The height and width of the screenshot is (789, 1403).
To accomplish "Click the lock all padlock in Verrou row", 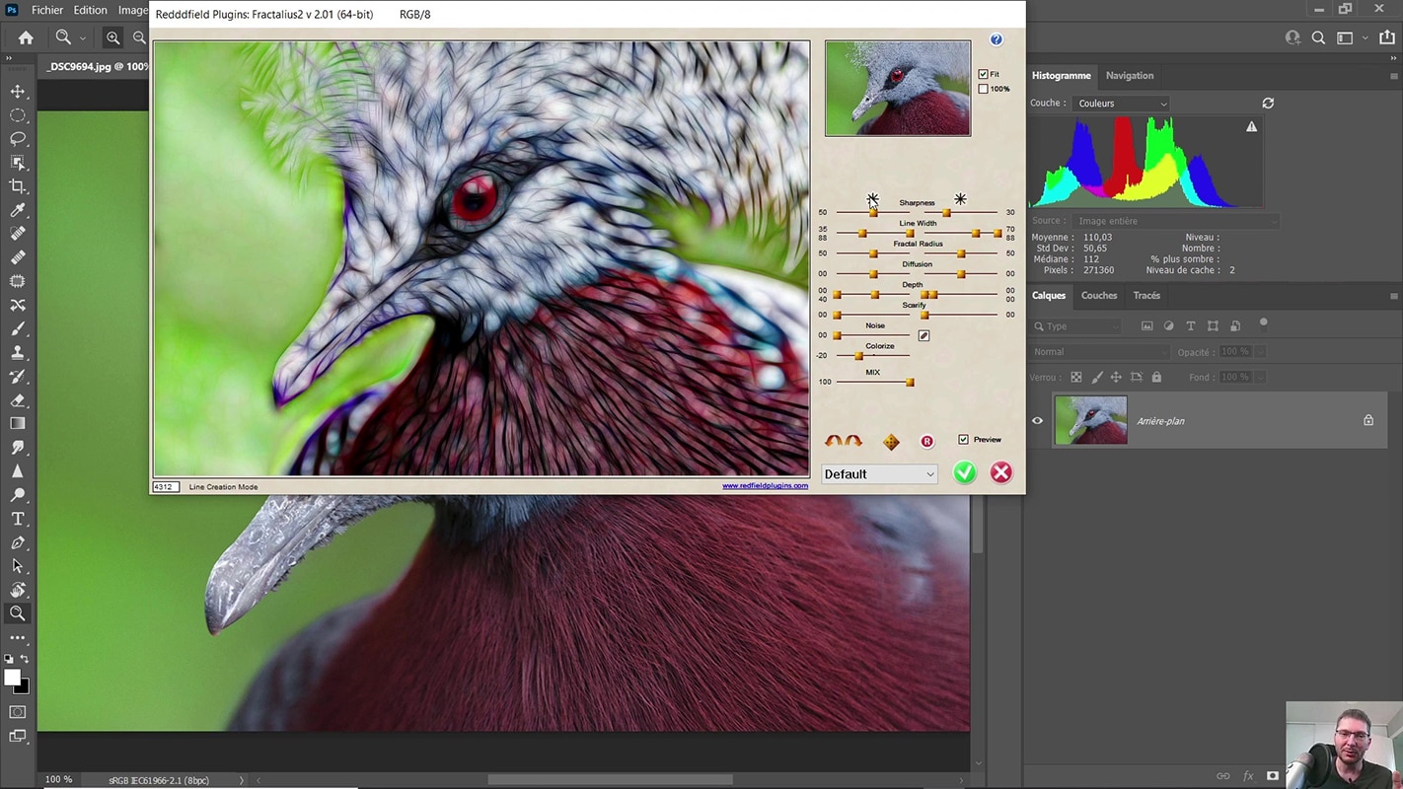I will [x=1156, y=377].
